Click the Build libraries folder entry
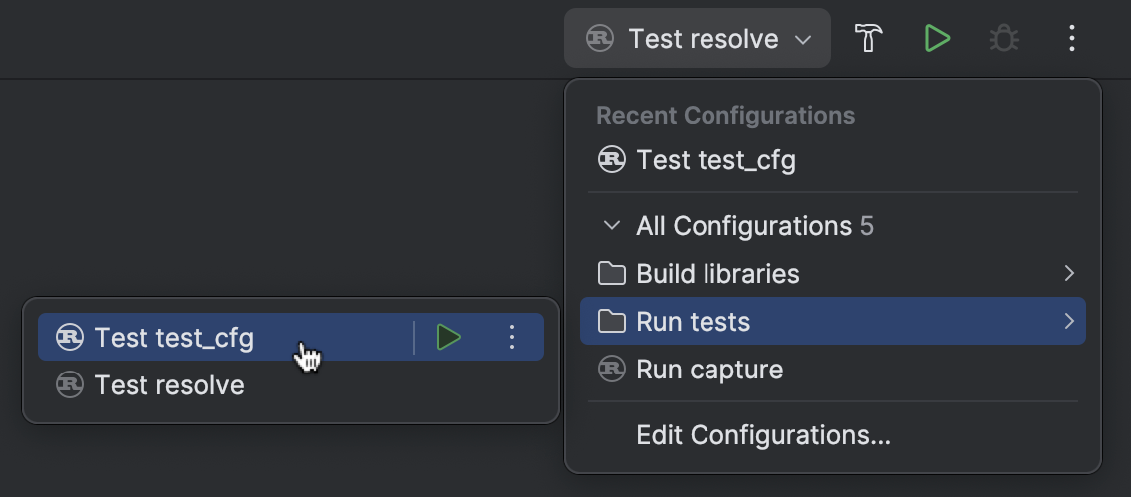Viewport: 1131px width, 497px height. click(717, 274)
